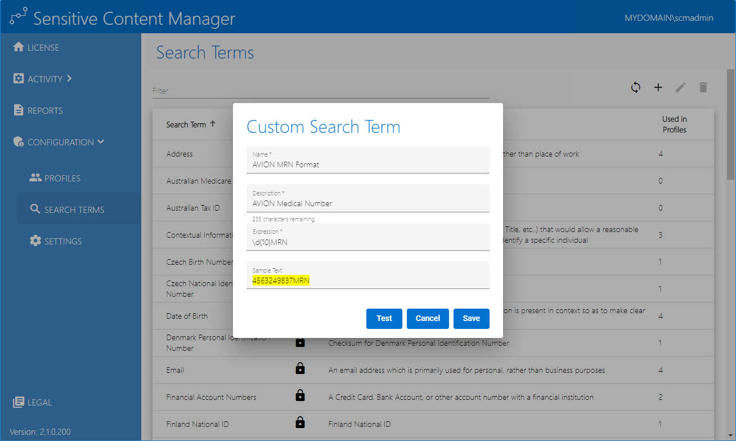Select the Email search term
The image size is (736, 441).
(x=175, y=370)
